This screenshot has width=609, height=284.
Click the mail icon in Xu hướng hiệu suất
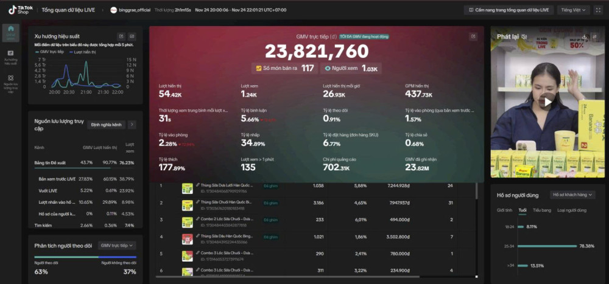coord(132,36)
